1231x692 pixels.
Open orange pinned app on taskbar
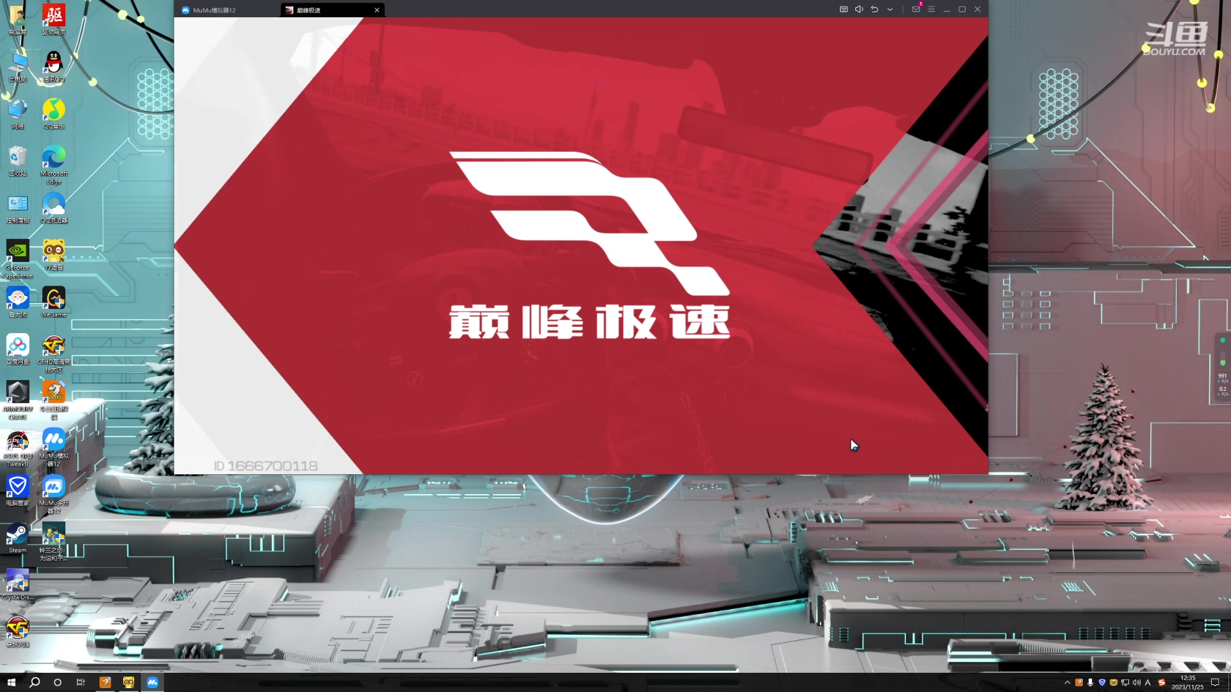coord(105,682)
